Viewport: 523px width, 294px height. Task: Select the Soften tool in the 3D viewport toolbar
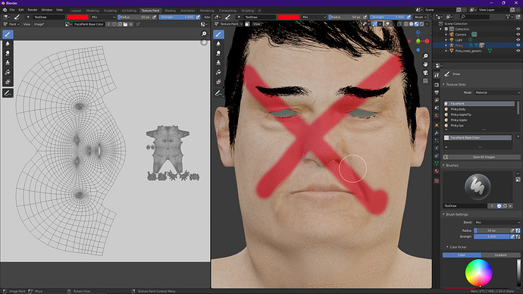[x=218, y=44]
